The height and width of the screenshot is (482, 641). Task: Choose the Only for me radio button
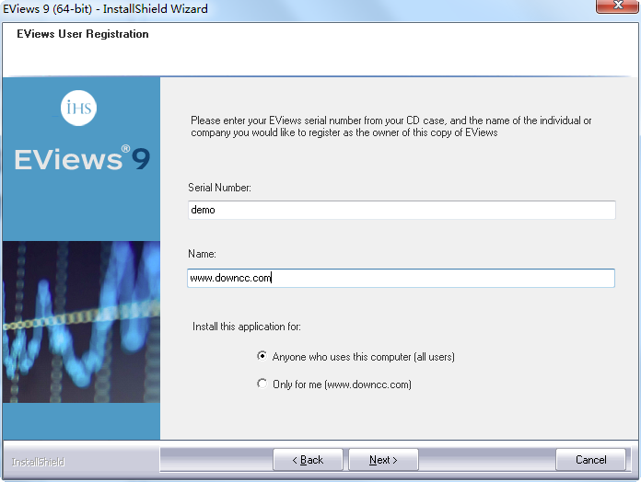click(x=262, y=384)
